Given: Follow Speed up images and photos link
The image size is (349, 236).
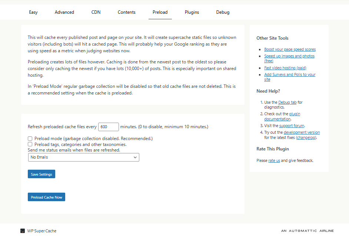Looking at the screenshot, I should 289,56.
